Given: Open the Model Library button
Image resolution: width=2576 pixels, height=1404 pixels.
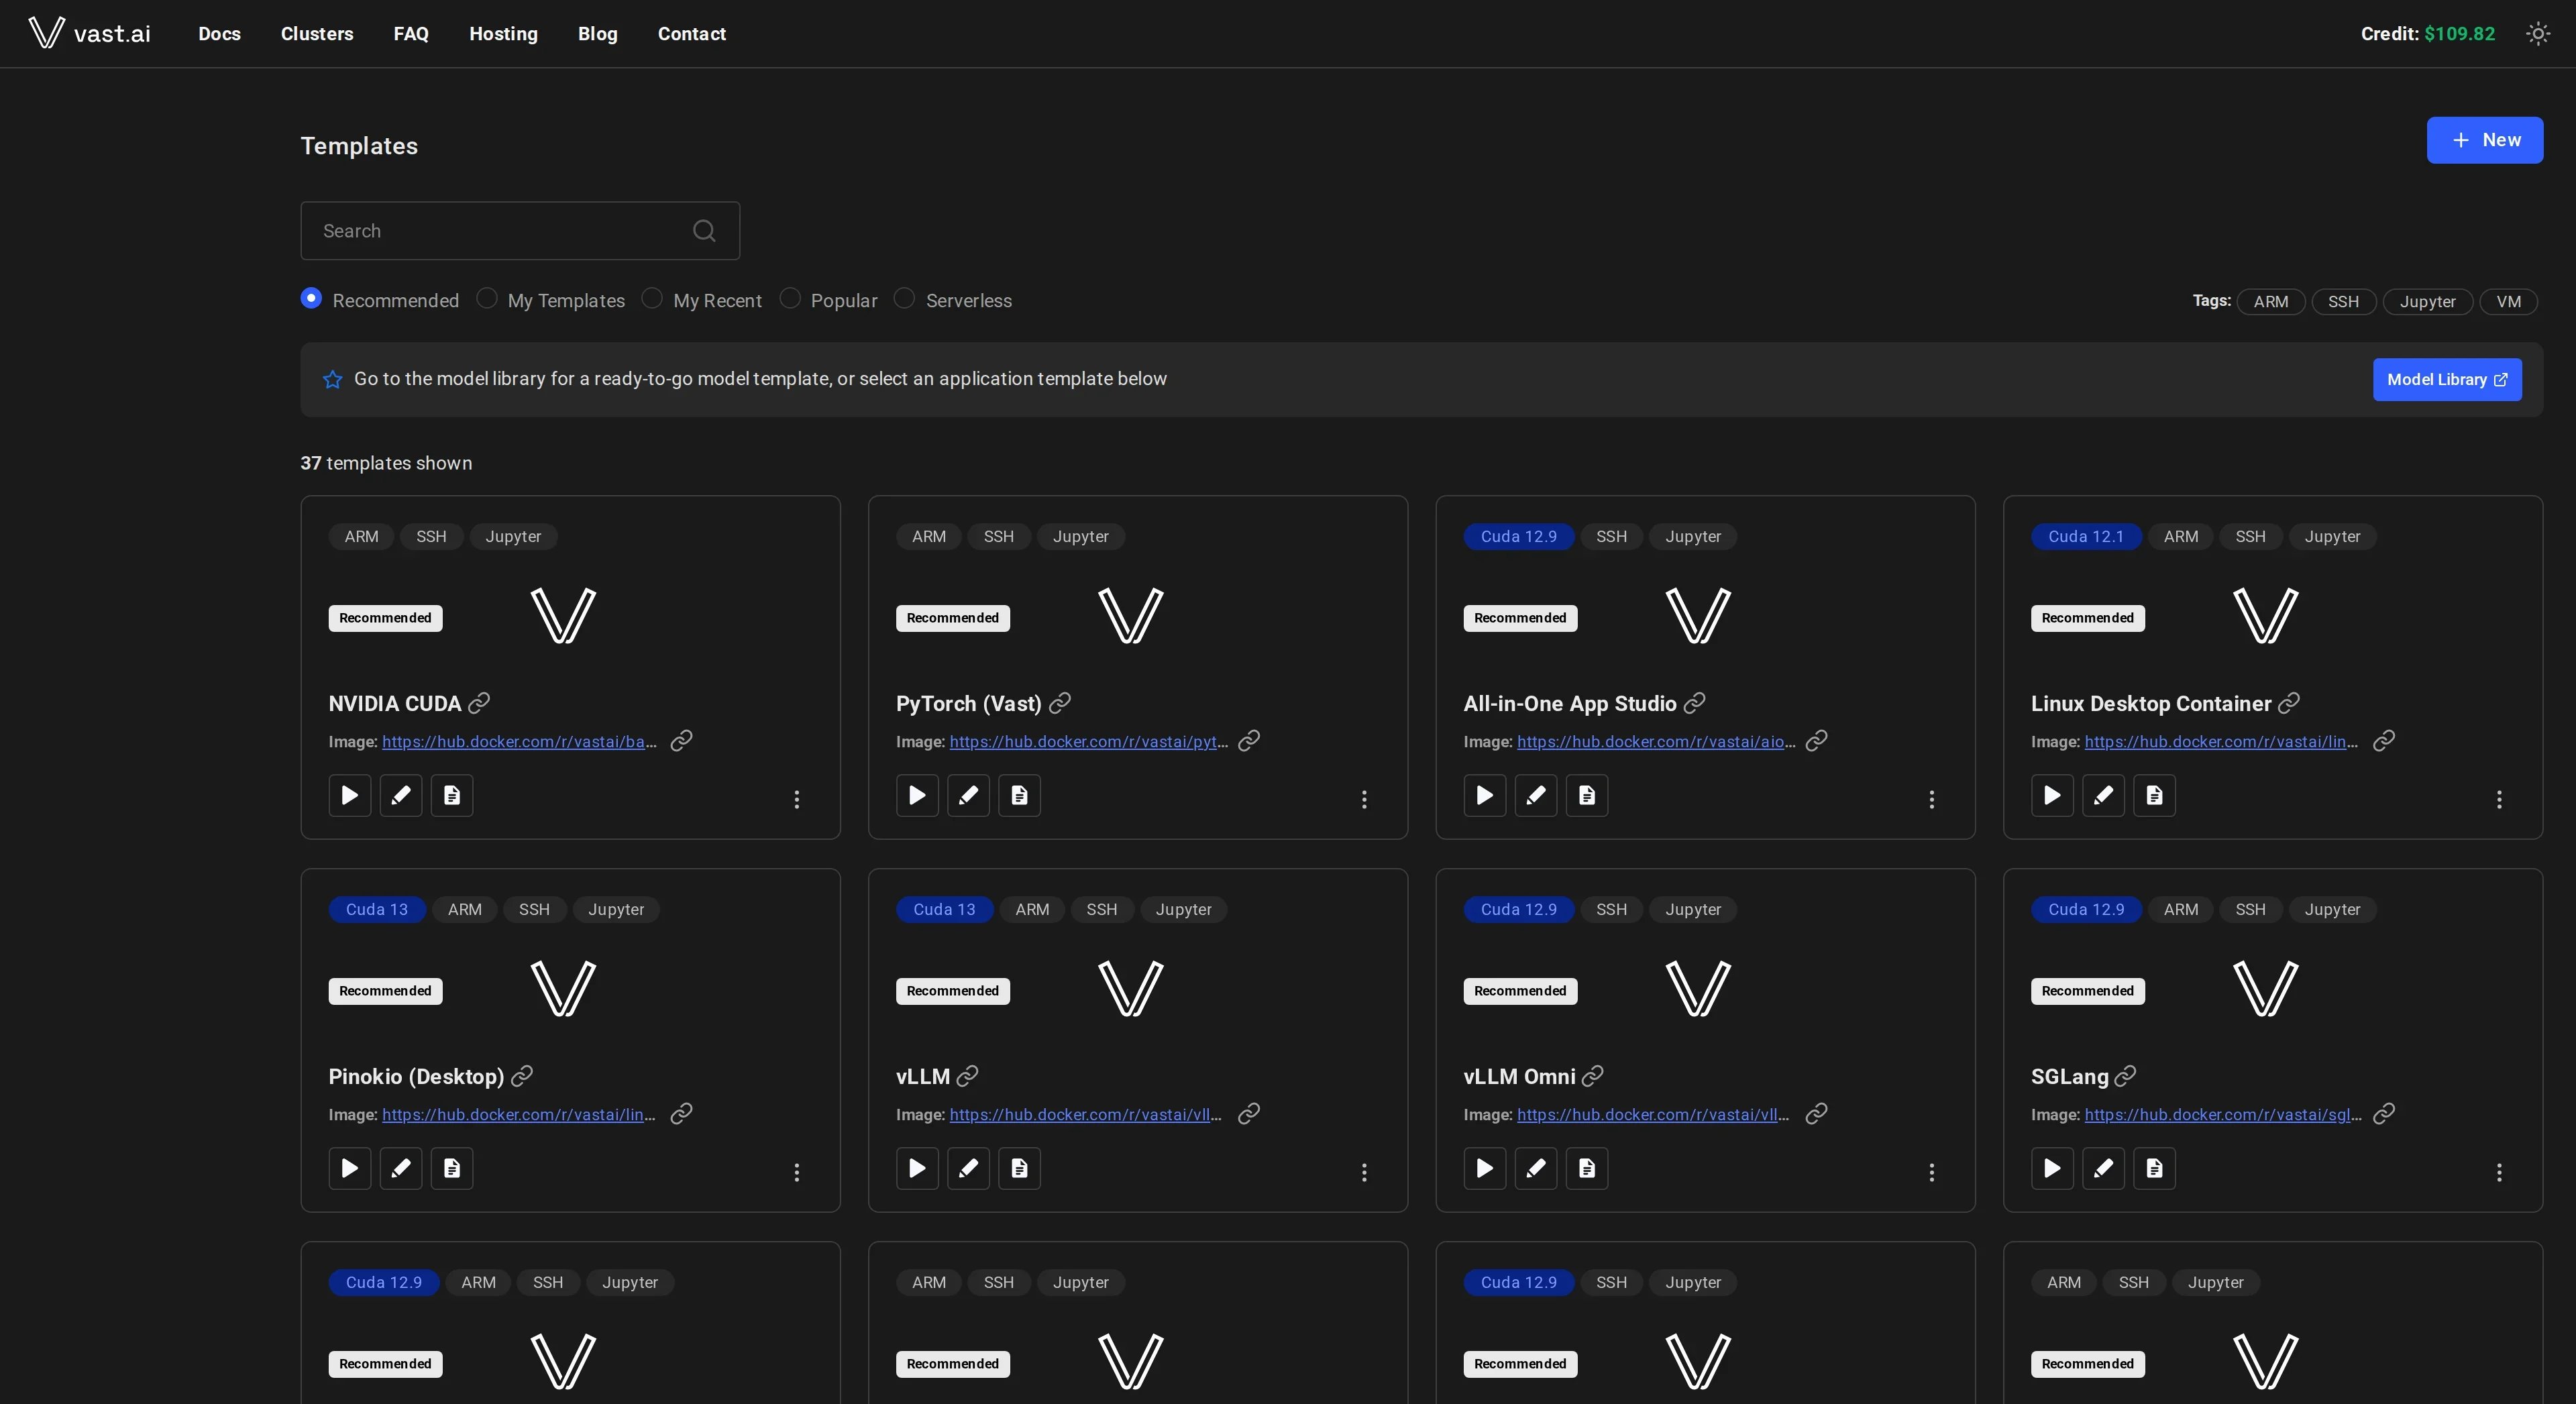Looking at the screenshot, I should coord(2447,380).
